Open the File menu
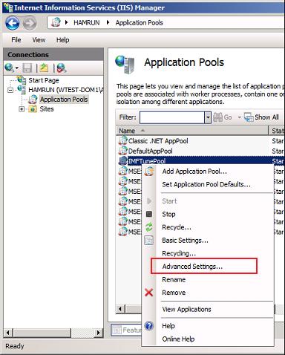Screen dimensions: 285x355 16,40
